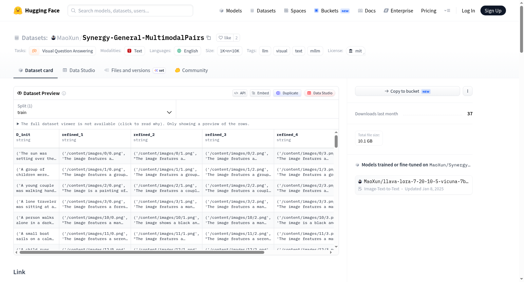Image resolution: width=524 pixels, height=282 pixels.
Task: Click the mllm tag
Action: (315, 51)
